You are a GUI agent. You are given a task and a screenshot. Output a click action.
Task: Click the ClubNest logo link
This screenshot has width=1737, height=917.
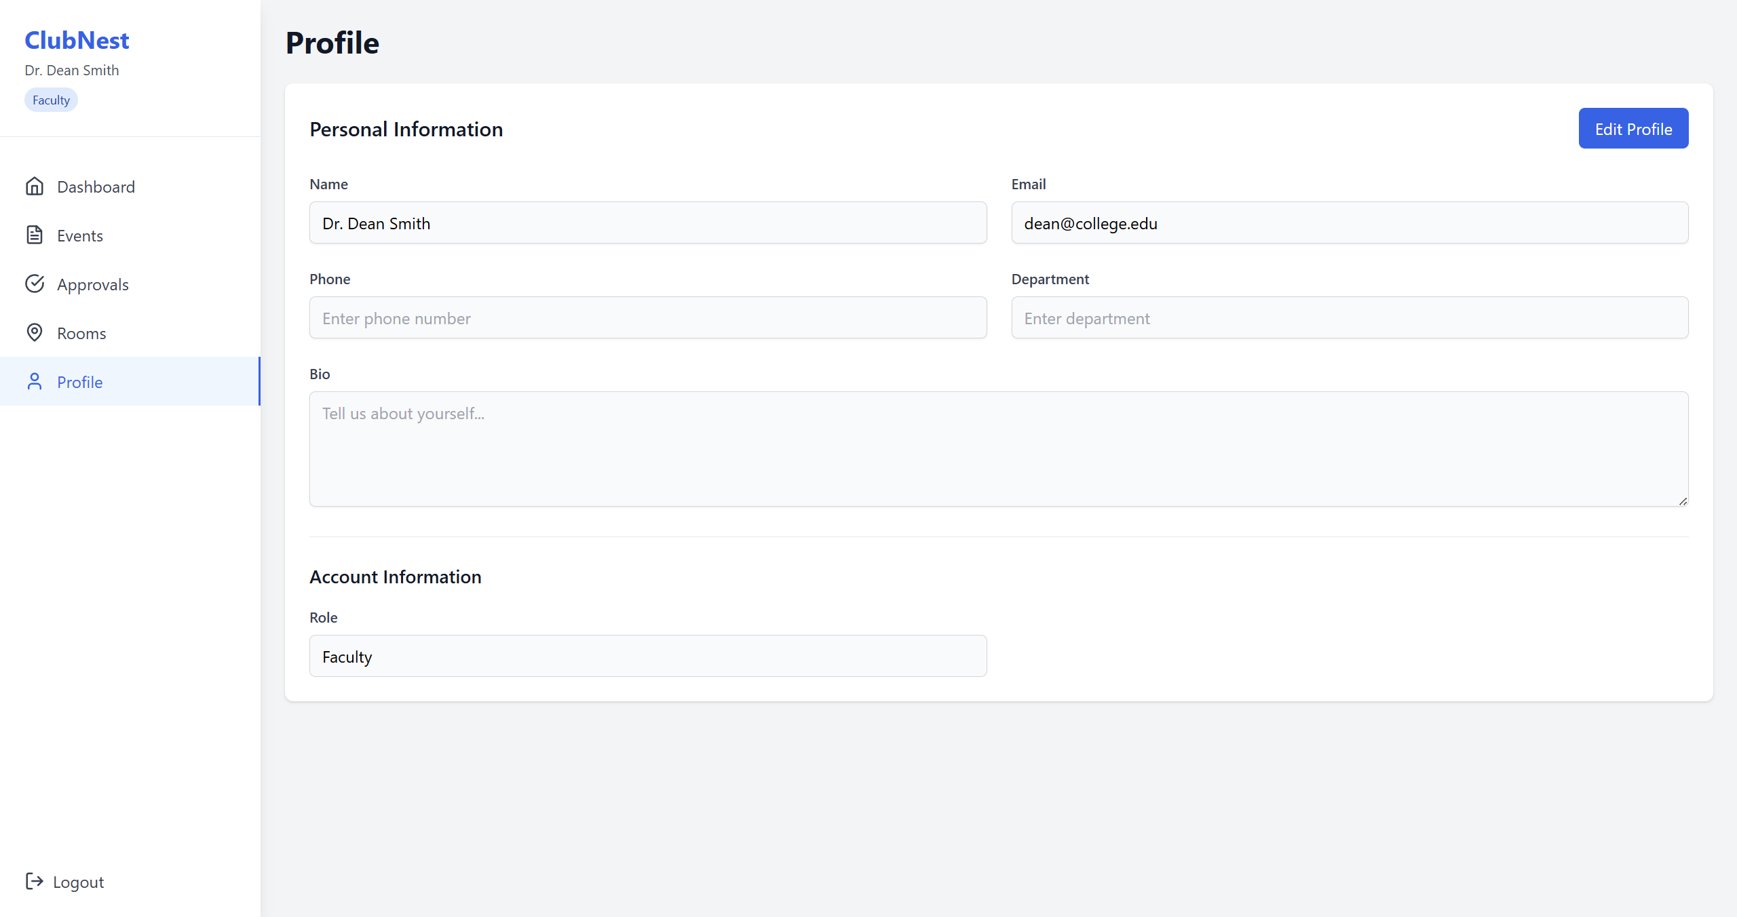point(77,41)
